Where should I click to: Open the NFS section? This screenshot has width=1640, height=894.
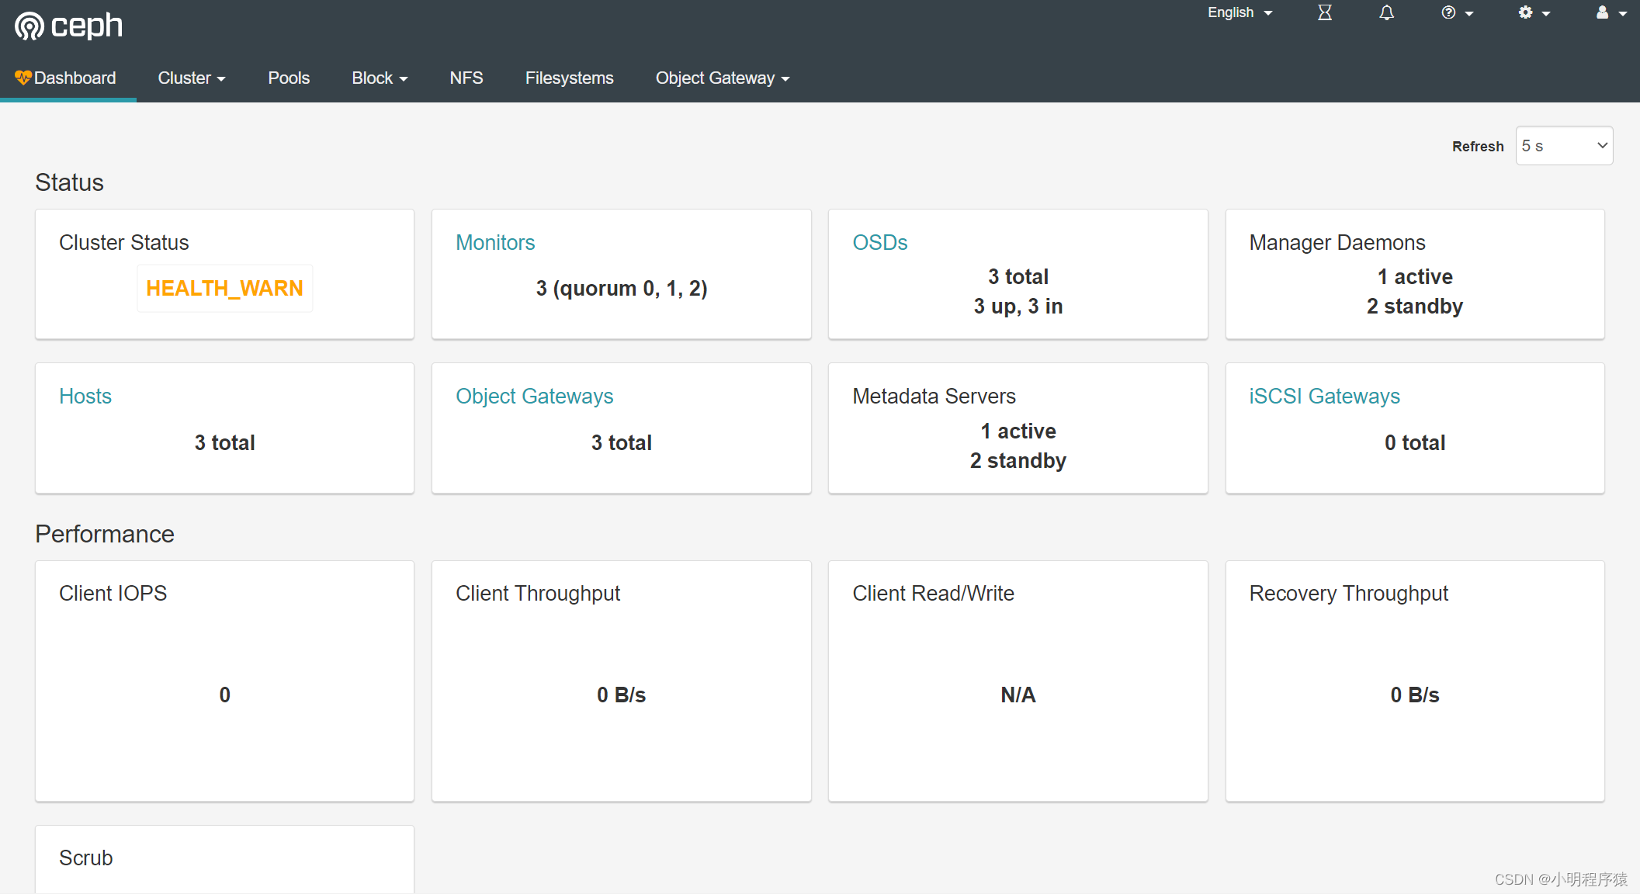tap(466, 78)
